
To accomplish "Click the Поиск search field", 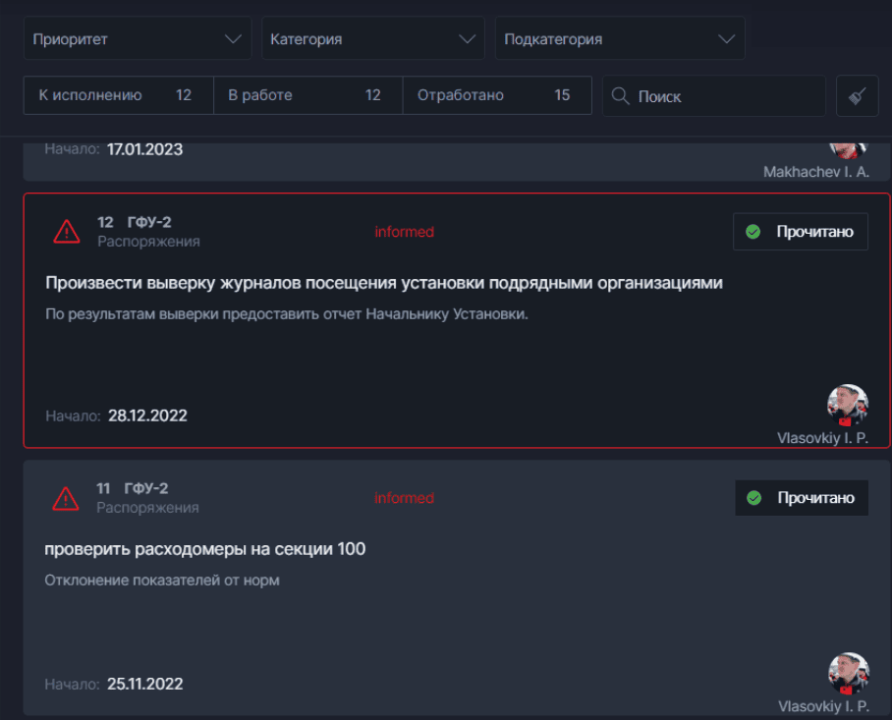I will (714, 96).
